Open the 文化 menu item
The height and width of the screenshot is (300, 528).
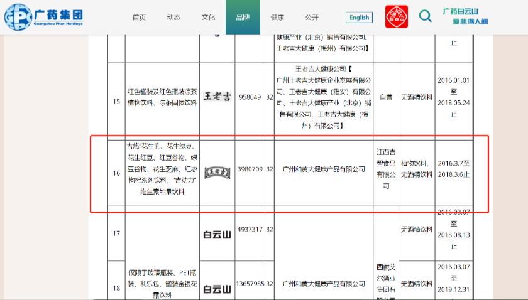[x=208, y=17]
